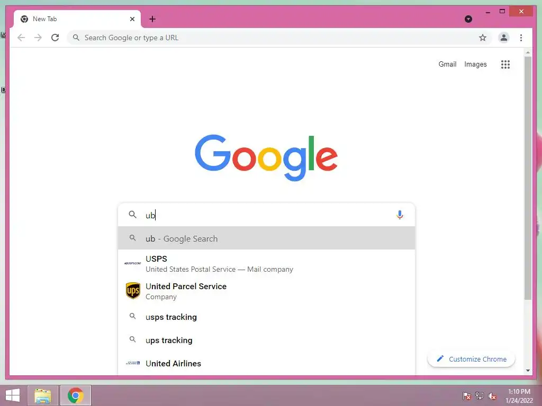Screen dimensions: 542x406
Task: Click the Chrome taskbar icon
Action: (x=76, y=395)
